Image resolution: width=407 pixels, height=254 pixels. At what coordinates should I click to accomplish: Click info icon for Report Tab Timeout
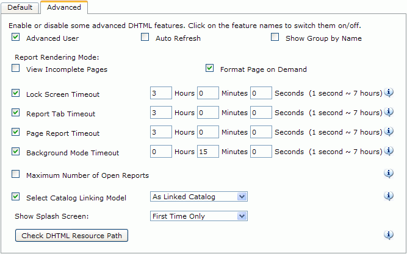(389, 112)
